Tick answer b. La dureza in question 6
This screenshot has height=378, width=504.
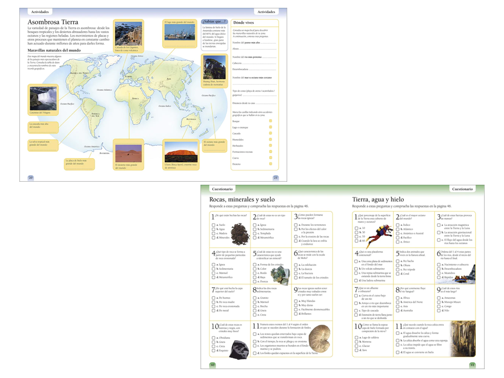(296, 269)
